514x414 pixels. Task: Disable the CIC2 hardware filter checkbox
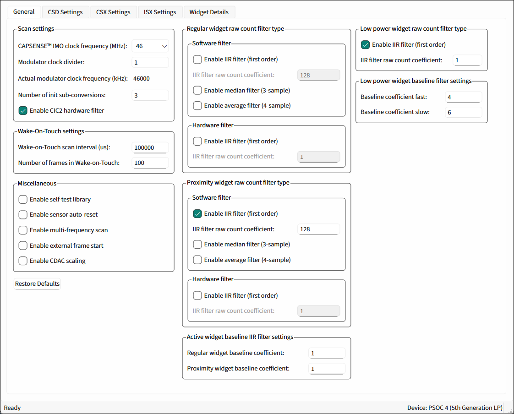coord(23,110)
